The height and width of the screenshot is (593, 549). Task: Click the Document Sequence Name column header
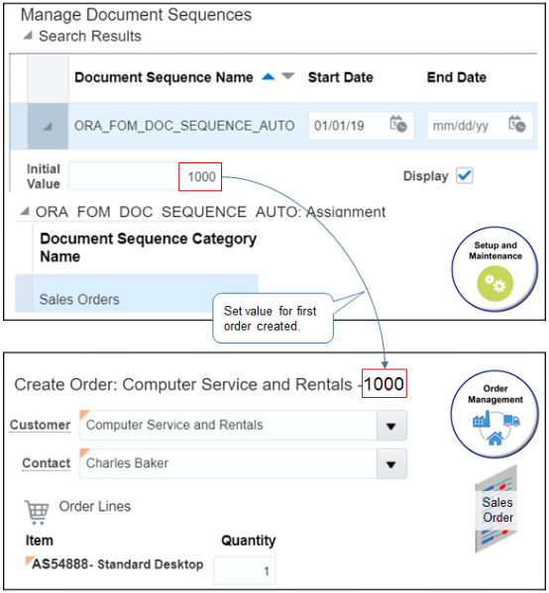pos(164,77)
